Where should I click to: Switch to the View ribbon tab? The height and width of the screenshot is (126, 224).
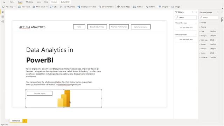39,2
